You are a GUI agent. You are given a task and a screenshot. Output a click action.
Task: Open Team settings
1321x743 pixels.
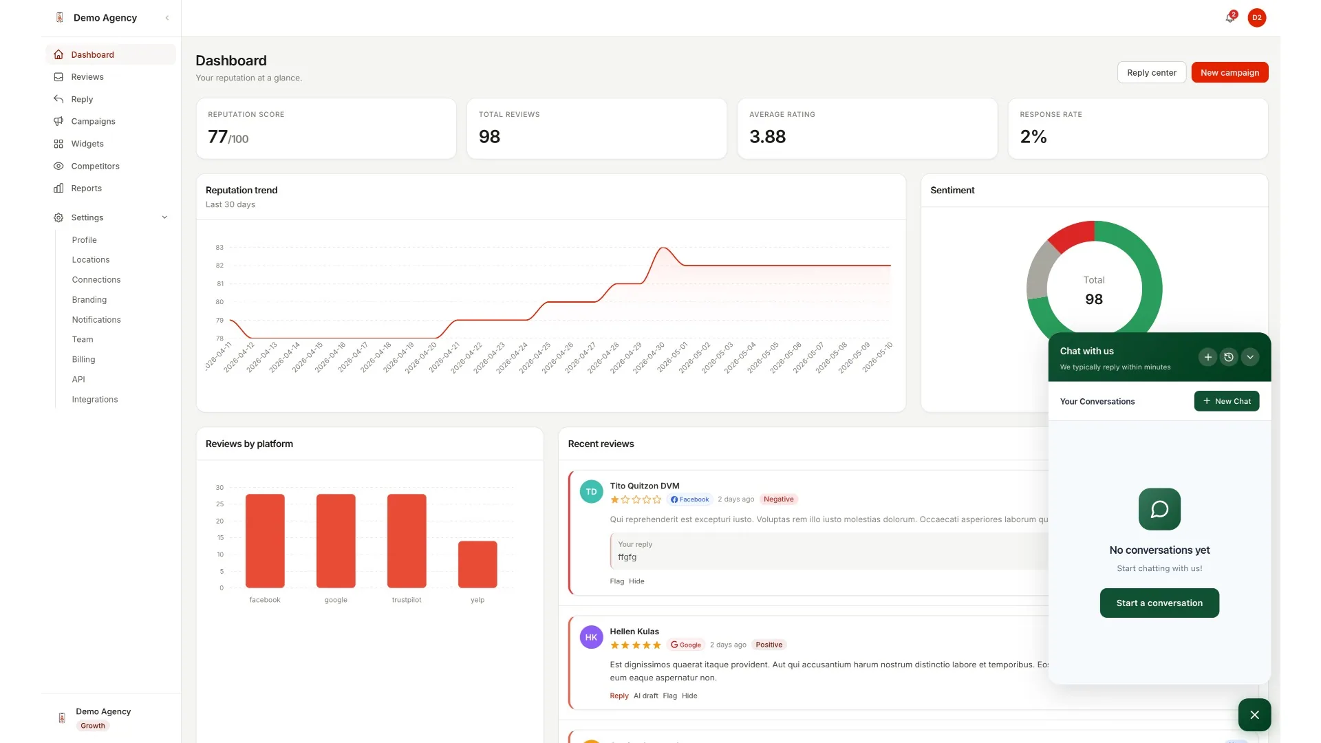click(83, 340)
